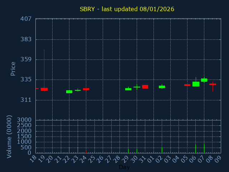The height and width of the screenshot is (172, 229).
Task: Select the green candlestick on day 29
Action: 128,89
